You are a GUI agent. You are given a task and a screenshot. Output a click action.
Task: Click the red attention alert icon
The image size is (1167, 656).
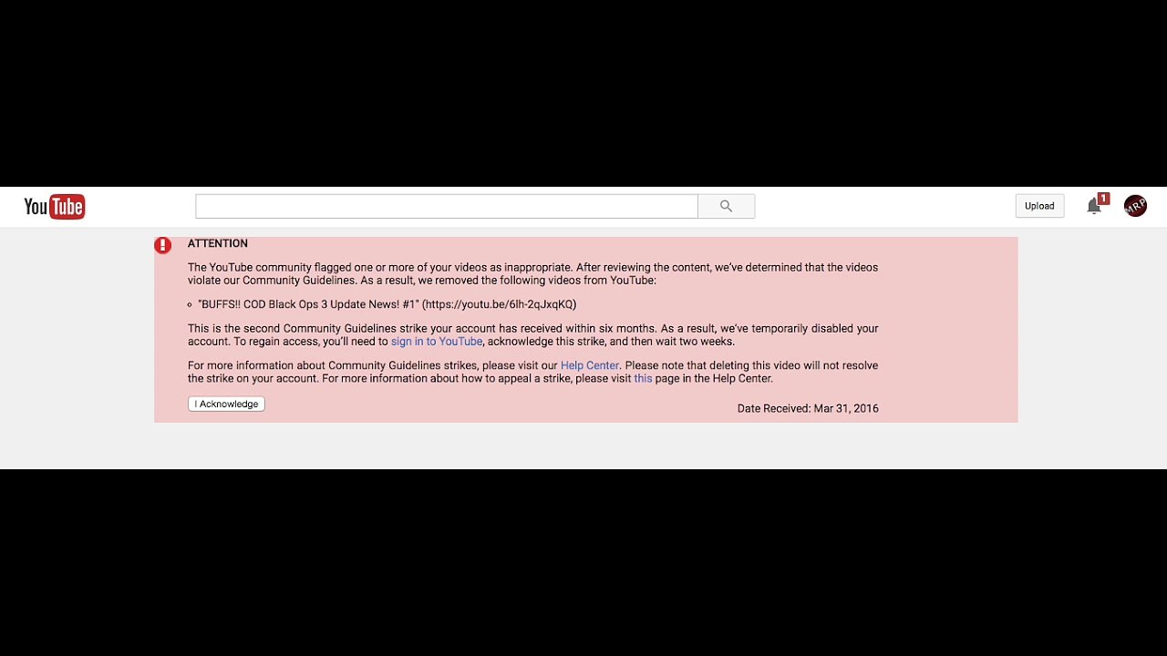[x=163, y=245]
